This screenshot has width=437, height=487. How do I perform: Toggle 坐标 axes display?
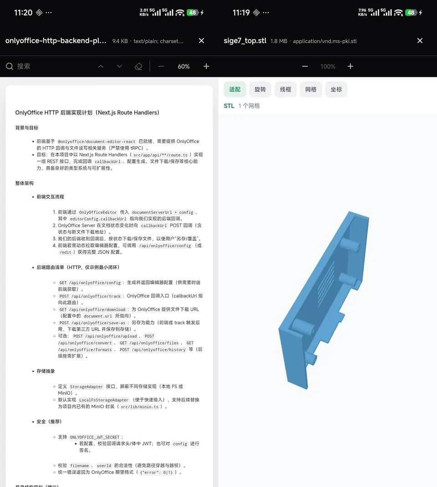click(x=336, y=89)
